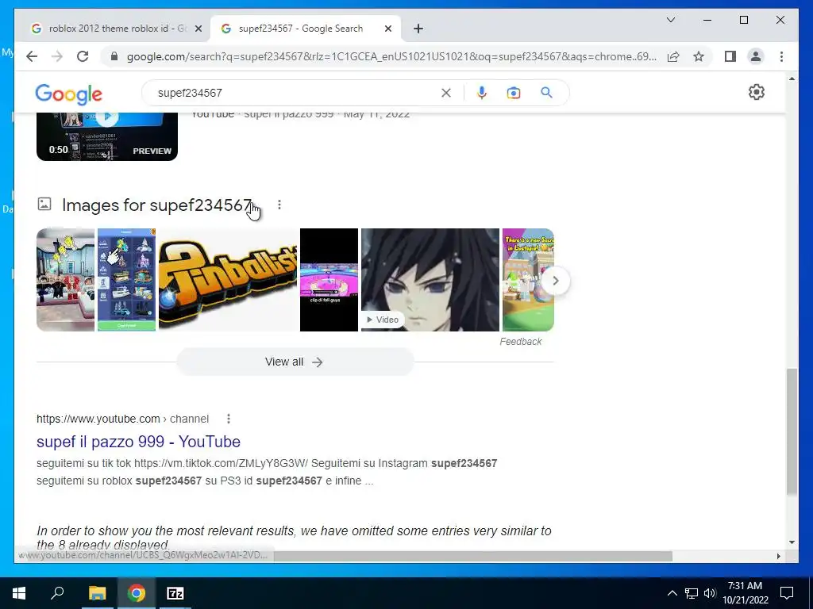Open File Explorer from taskbar

[97, 593]
